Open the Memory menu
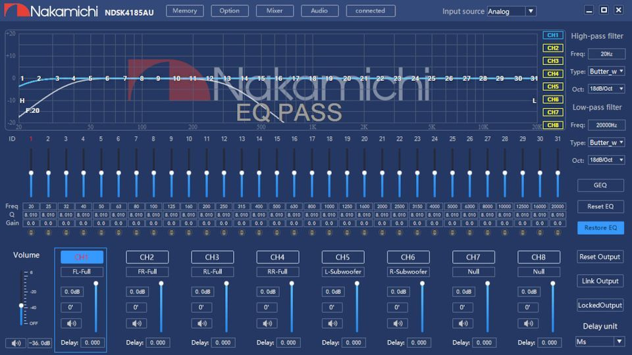The height and width of the screenshot is (355, 632). click(184, 11)
